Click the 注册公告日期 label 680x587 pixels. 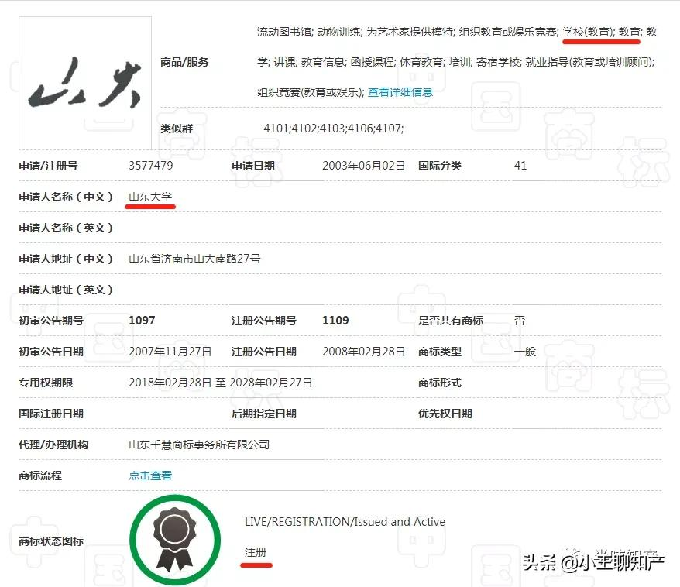click(263, 352)
